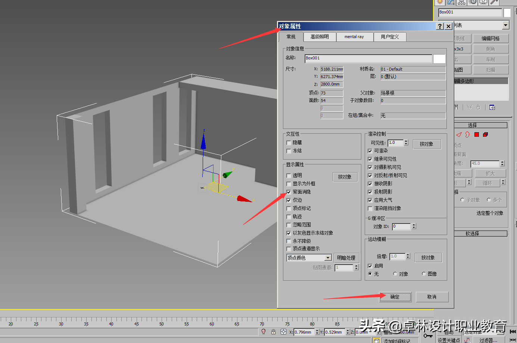The height and width of the screenshot is (343, 517).
Task: Select the 对象 motion blur radio button
Action: (x=395, y=274)
